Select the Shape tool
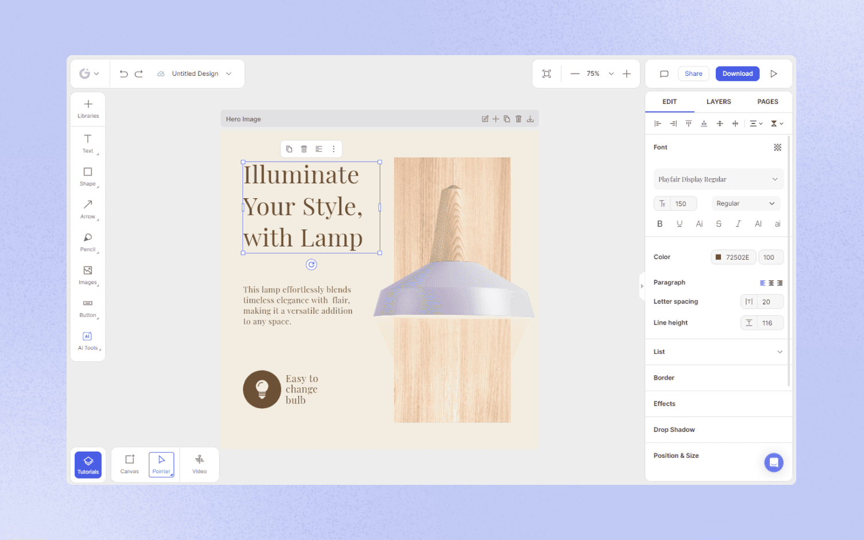Image resolution: width=864 pixels, height=540 pixels. (88, 176)
